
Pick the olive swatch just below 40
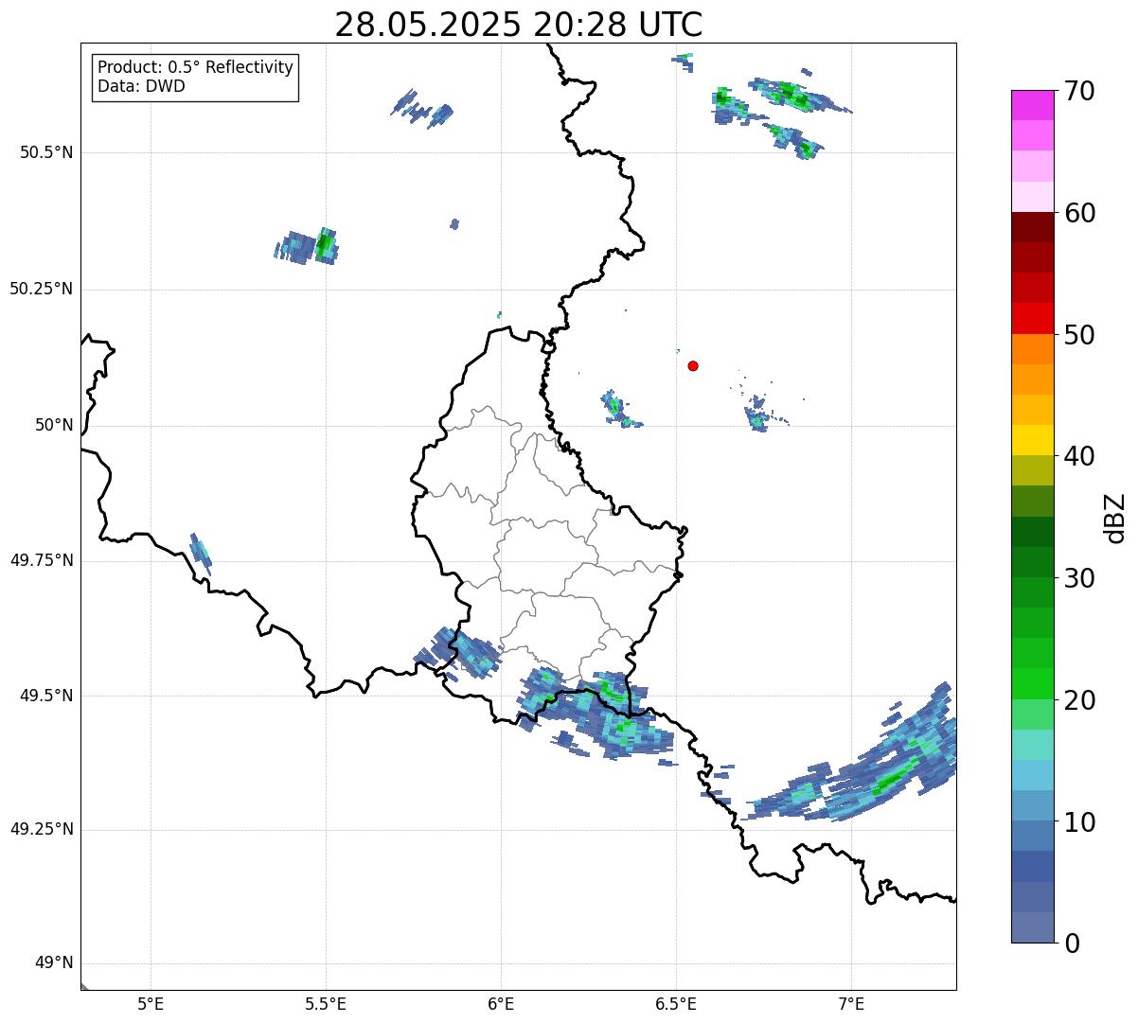(1032, 470)
